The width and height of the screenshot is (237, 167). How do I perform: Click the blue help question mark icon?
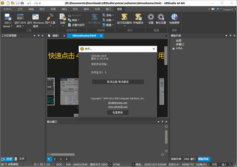click(x=218, y=9)
